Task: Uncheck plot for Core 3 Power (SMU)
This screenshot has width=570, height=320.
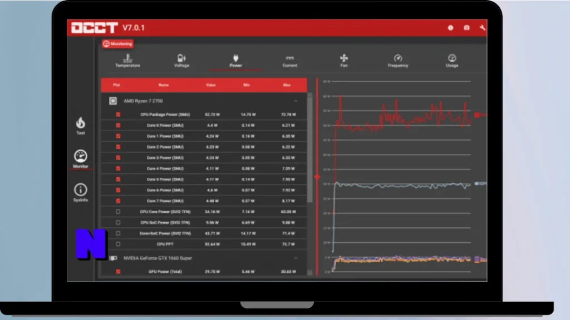Action: pyautogui.click(x=118, y=158)
